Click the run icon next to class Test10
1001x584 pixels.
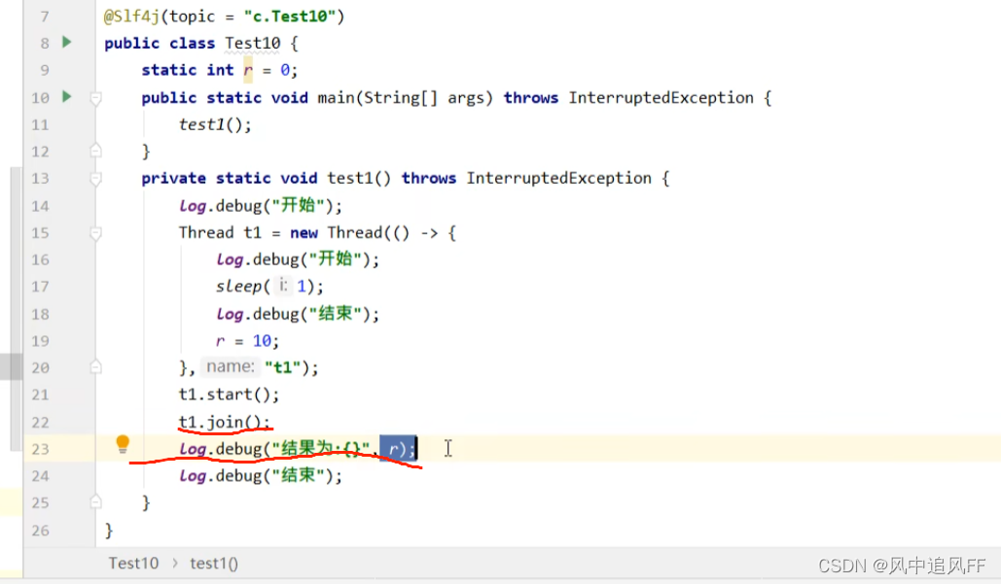click(65, 43)
